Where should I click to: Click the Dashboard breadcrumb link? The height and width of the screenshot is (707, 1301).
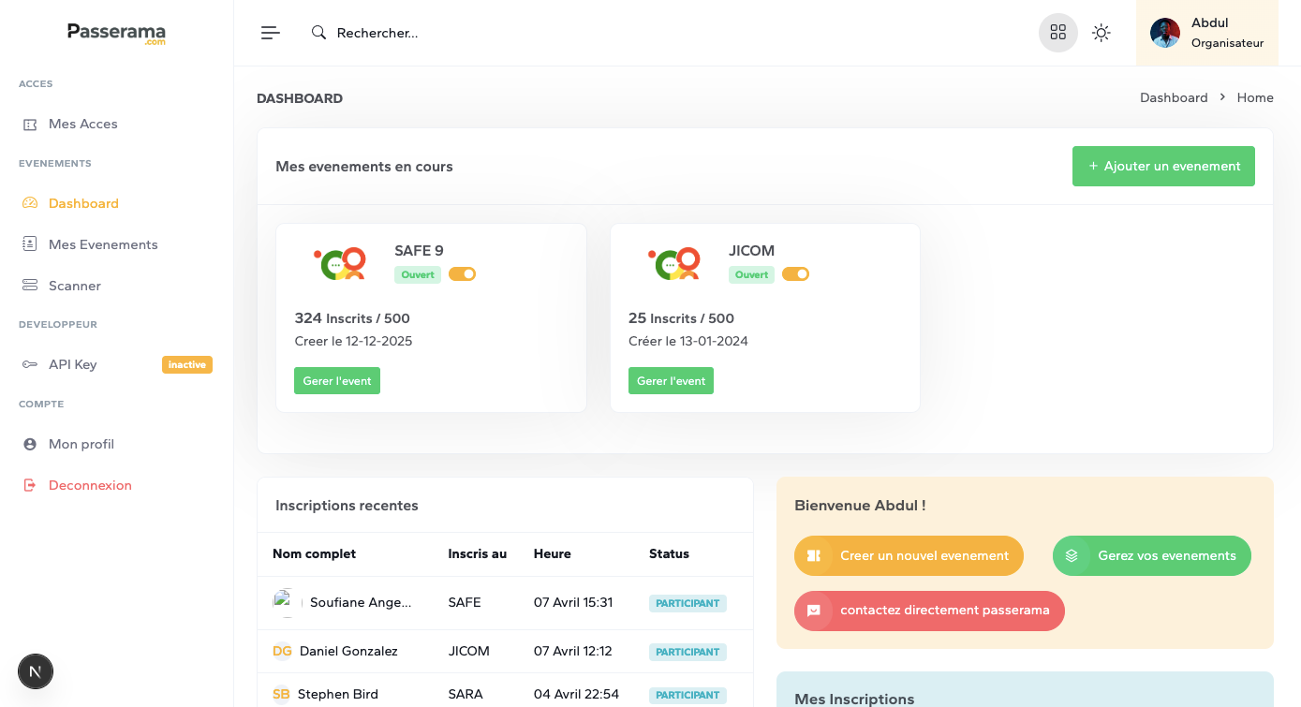click(1174, 97)
